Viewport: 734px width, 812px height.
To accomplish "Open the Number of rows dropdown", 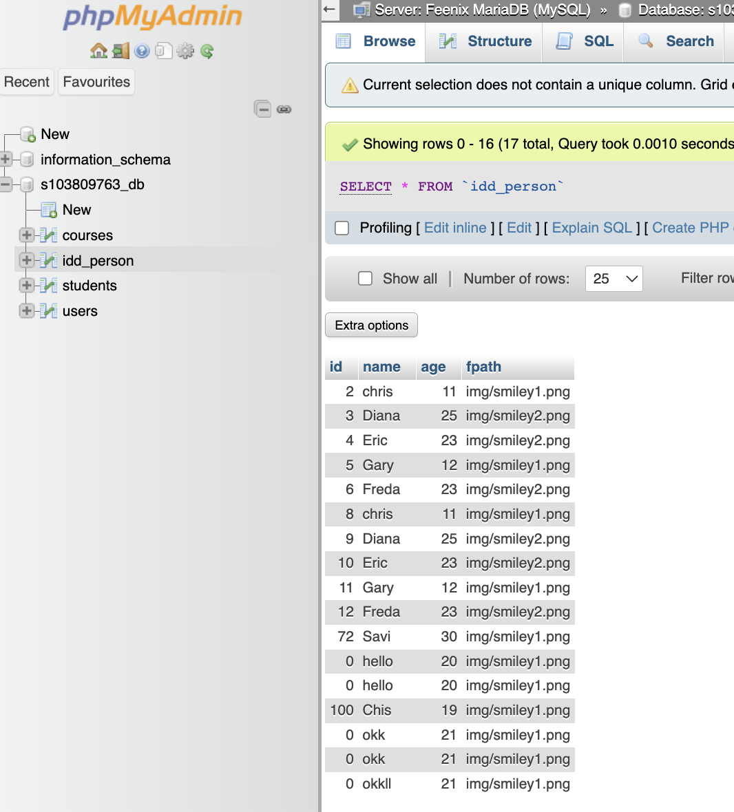I will pos(614,278).
